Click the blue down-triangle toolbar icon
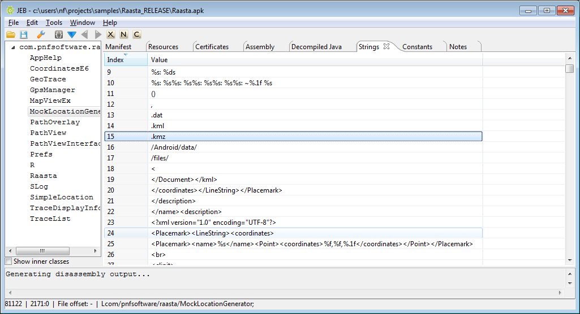The image size is (580, 314). pos(72,35)
